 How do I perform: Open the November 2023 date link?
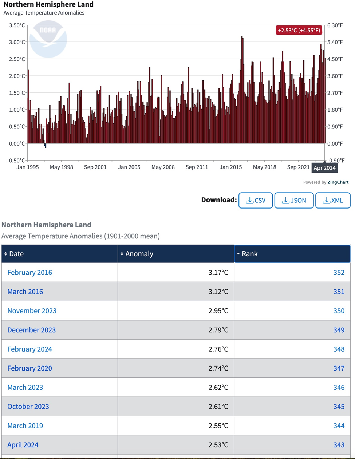[x=32, y=311]
